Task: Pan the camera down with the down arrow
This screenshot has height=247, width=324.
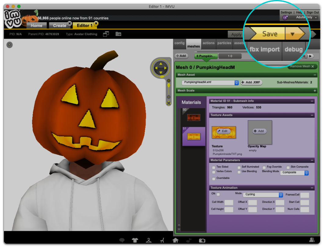Action: click(161, 73)
